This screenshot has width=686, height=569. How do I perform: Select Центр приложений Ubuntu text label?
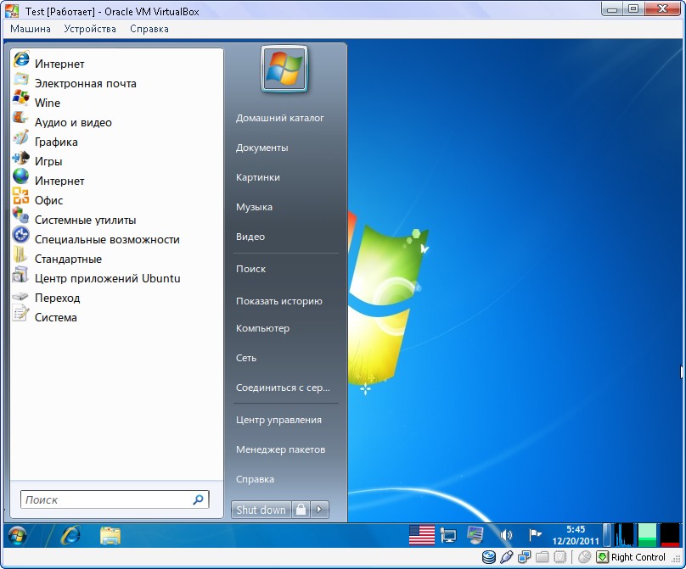point(108,278)
